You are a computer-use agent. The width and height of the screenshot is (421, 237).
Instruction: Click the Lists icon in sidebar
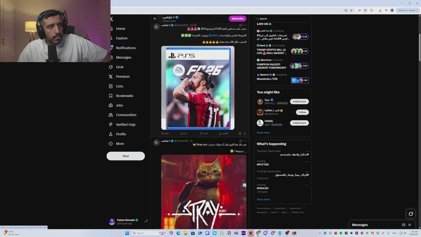pyautogui.click(x=111, y=86)
